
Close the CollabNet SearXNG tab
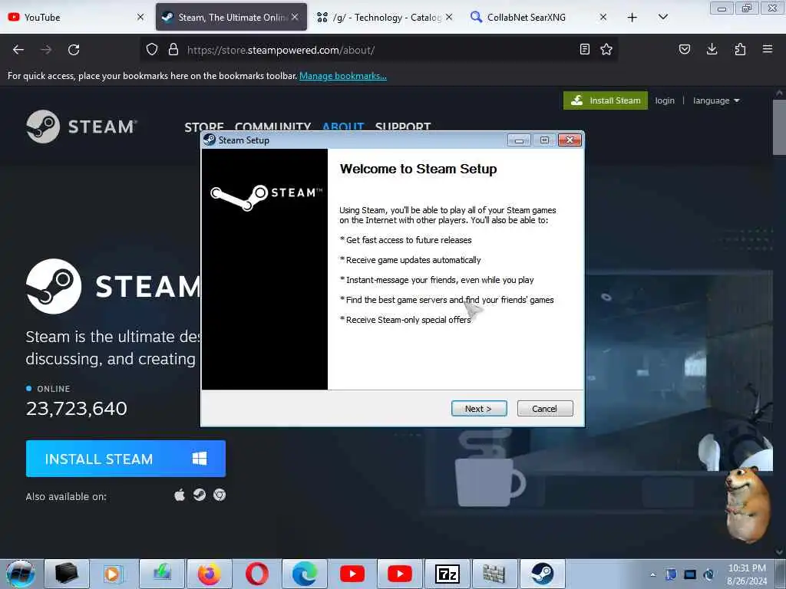point(603,17)
